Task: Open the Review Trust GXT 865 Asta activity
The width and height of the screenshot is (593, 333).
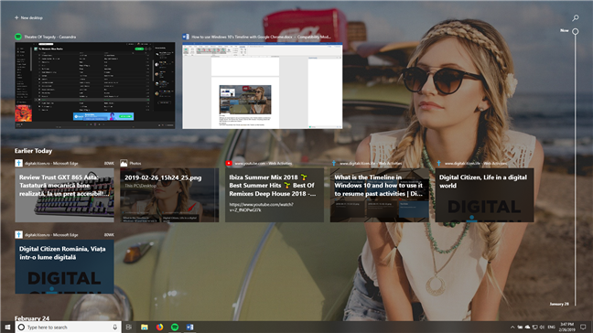Action: coord(64,195)
